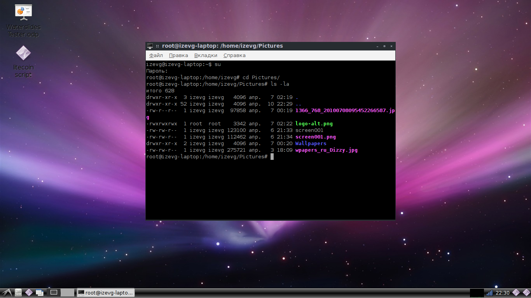Minimize the terminal window
Image resolution: width=531 pixels, height=298 pixels.
point(377,46)
